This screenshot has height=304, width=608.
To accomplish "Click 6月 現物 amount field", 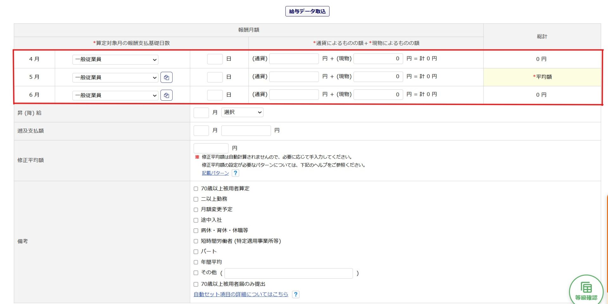I will (378, 94).
